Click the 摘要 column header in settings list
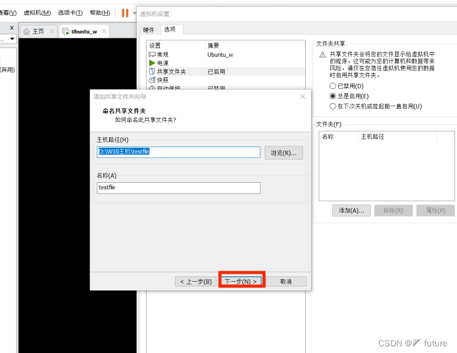 click(255, 46)
